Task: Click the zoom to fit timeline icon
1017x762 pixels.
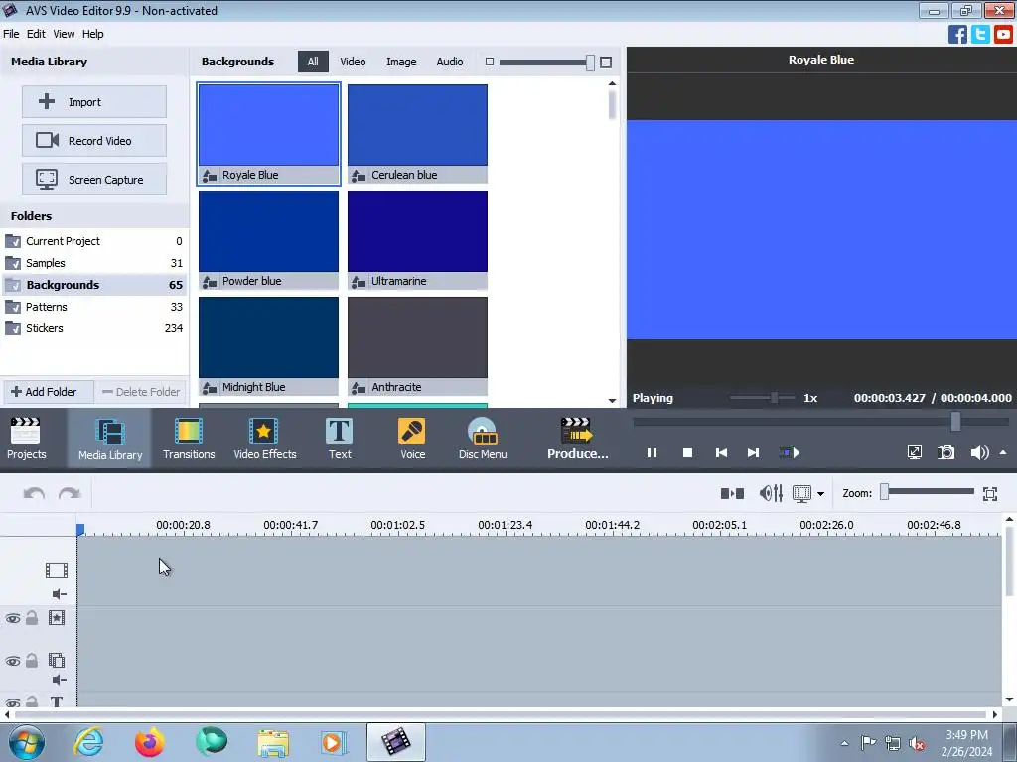Action: (x=990, y=494)
